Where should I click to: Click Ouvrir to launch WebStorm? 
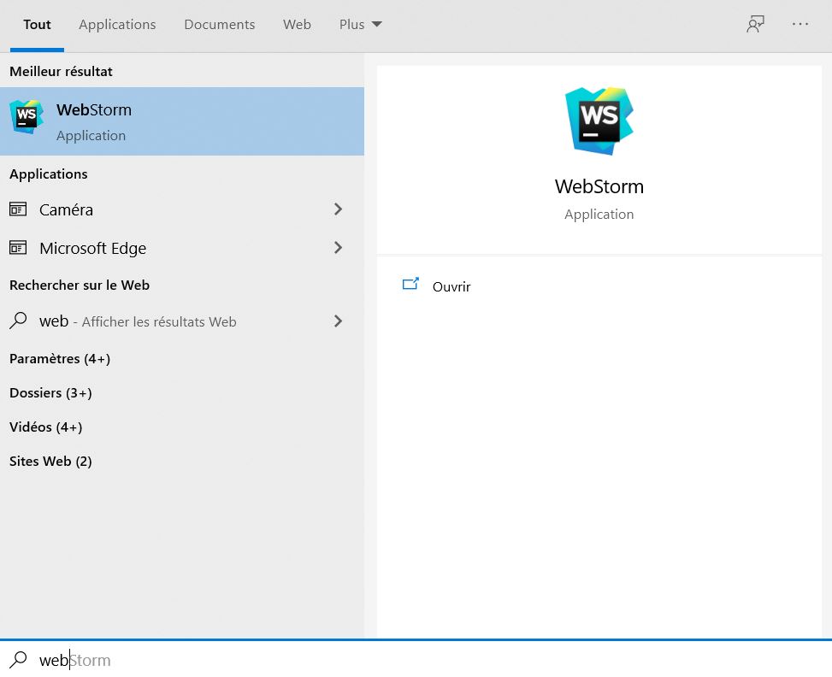(451, 286)
